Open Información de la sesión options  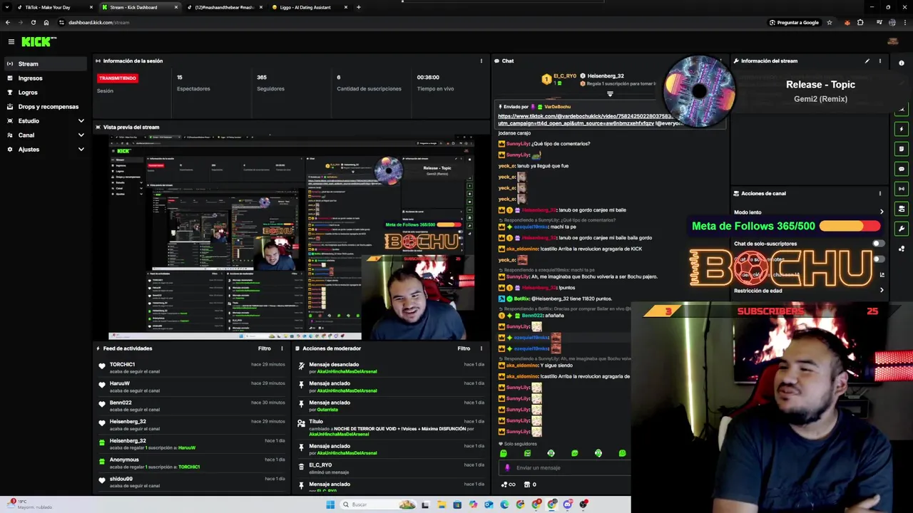pos(481,61)
